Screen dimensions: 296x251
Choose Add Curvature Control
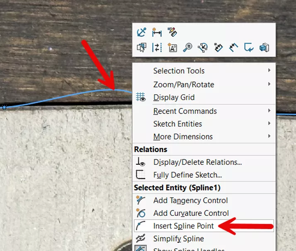[x=204, y=213]
